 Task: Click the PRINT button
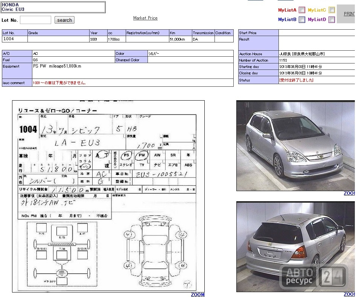[x=347, y=14]
